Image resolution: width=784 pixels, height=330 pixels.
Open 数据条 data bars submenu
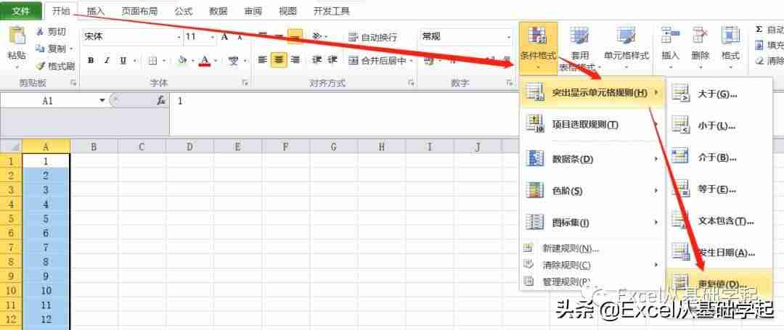click(x=592, y=160)
